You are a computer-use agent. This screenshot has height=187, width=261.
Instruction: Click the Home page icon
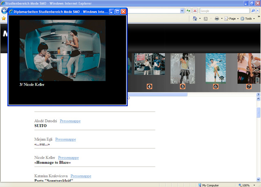[195, 19]
